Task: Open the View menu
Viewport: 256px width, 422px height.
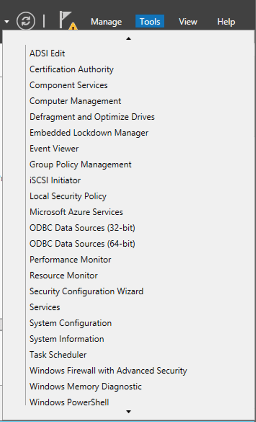Action: (x=188, y=22)
